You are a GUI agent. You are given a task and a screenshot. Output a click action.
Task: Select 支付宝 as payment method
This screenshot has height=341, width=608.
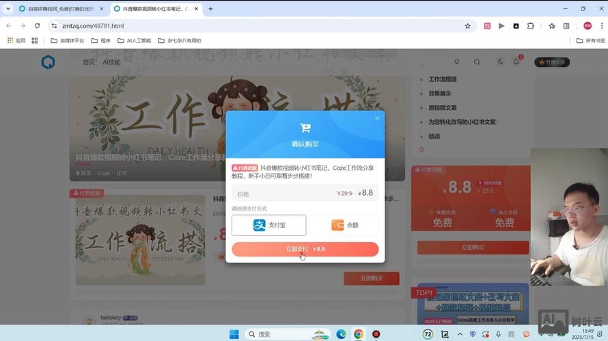(268, 225)
